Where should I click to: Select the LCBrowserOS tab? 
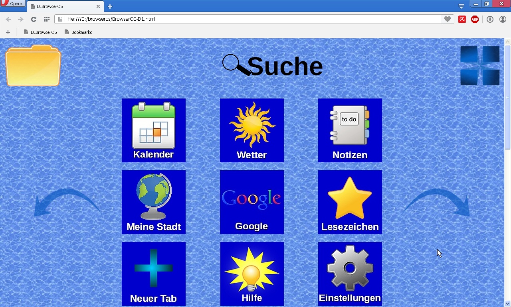point(65,6)
